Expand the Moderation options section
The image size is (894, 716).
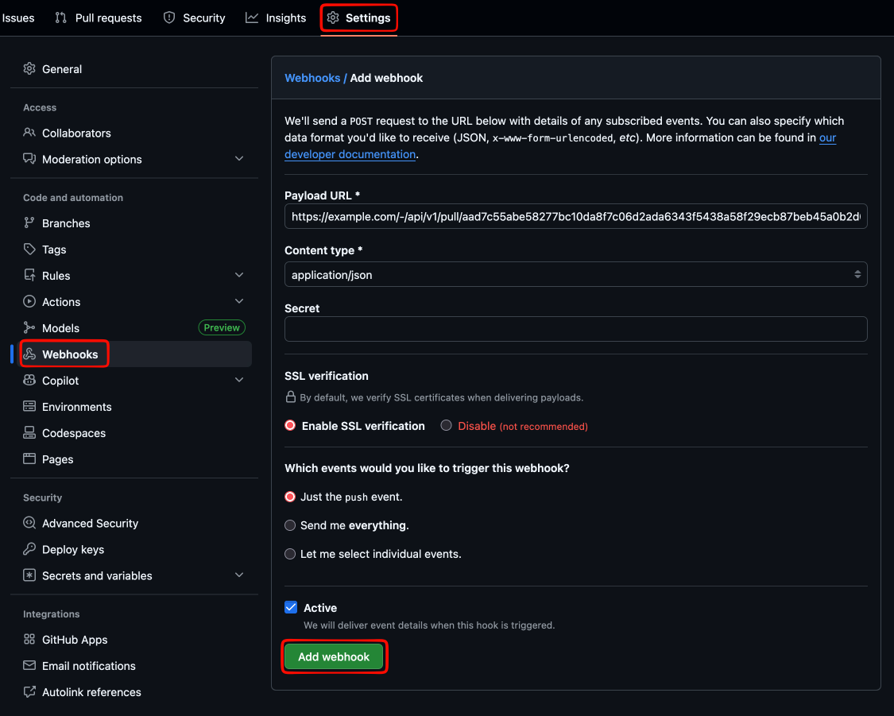pos(239,159)
